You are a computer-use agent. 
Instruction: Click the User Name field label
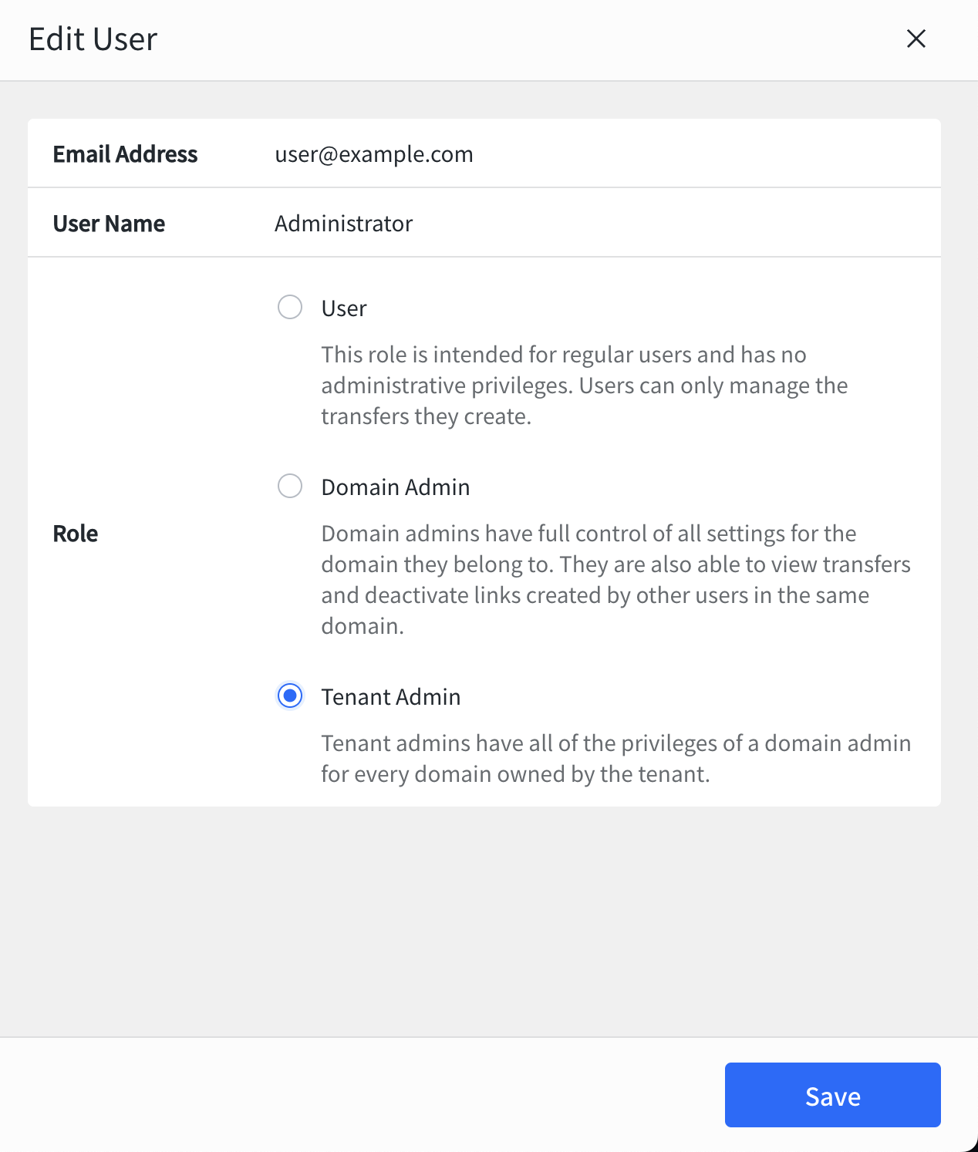click(109, 224)
